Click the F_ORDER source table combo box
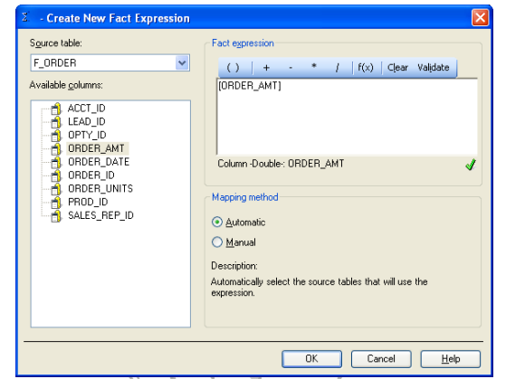 [110, 62]
